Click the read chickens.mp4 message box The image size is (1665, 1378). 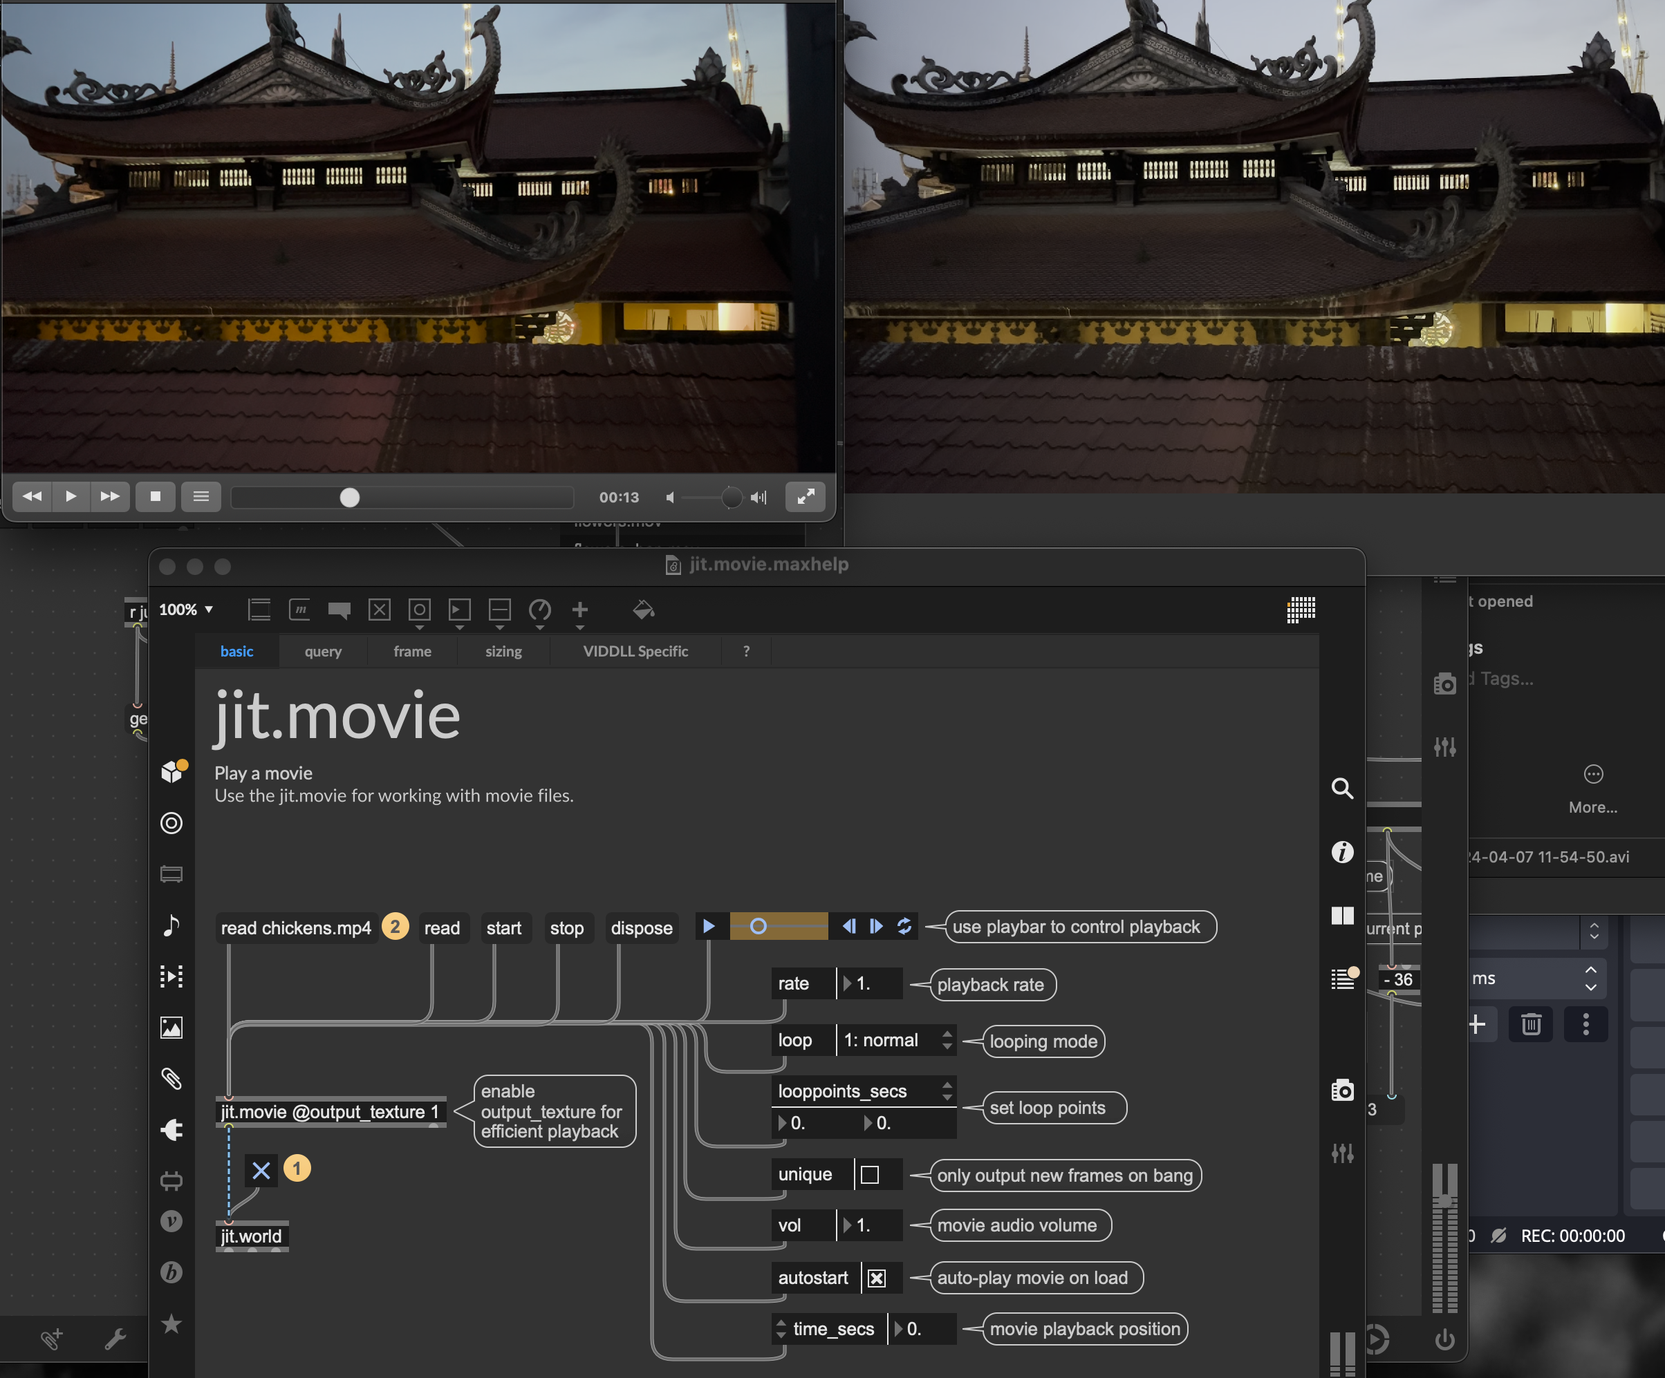296,928
